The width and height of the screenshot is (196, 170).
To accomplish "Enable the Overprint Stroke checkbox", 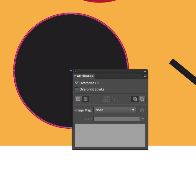I will pyautogui.click(x=76, y=89).
